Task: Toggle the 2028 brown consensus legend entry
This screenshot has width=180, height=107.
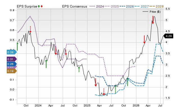Action: point(156,6)
